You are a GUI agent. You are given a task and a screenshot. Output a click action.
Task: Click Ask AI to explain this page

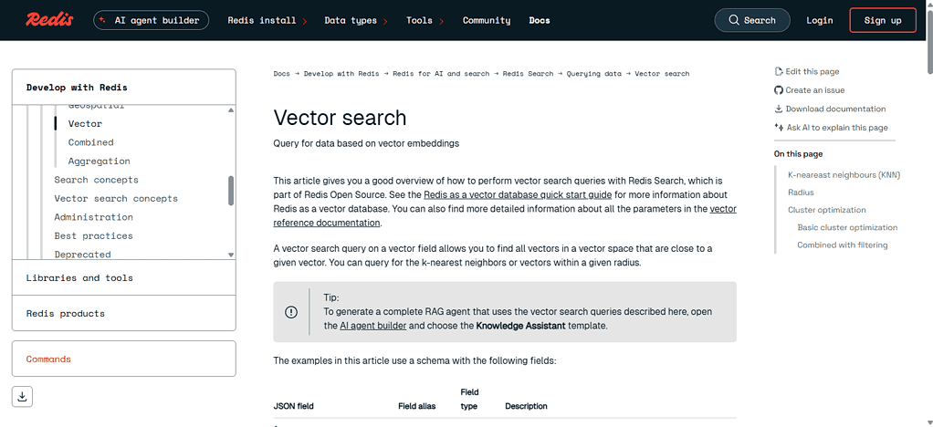click(x=837, y=127)
